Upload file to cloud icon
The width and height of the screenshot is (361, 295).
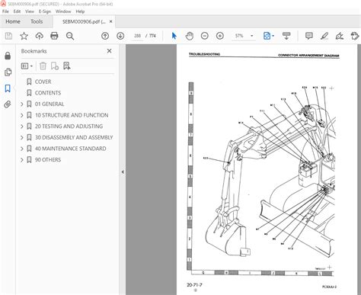point(39,36)
